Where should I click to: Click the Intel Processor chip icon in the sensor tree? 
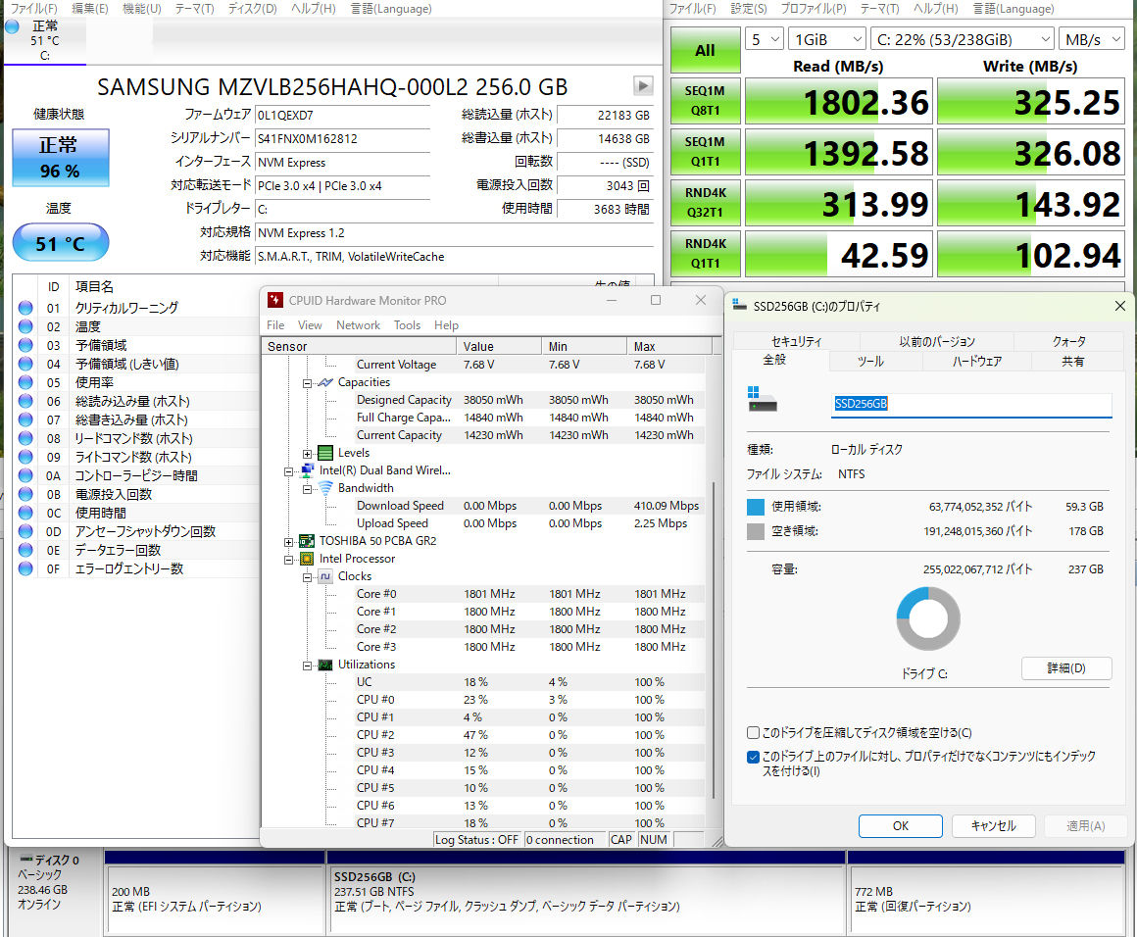(x=307, y=559)
